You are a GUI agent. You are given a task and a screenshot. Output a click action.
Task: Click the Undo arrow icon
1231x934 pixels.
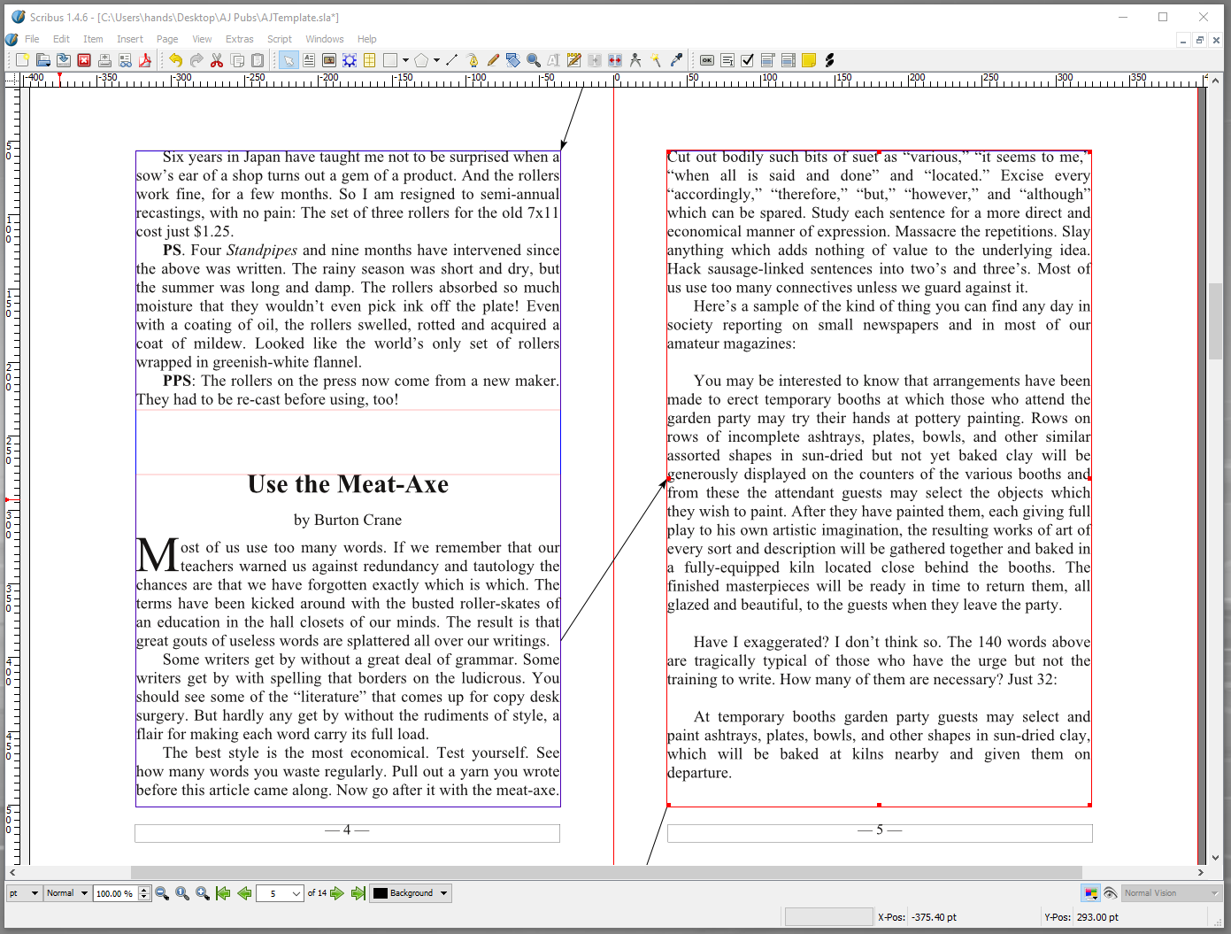[x=175, y=60]
